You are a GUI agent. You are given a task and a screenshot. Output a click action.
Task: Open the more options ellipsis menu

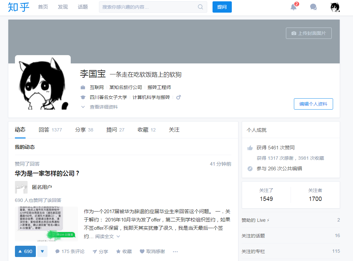click(175, 251)
